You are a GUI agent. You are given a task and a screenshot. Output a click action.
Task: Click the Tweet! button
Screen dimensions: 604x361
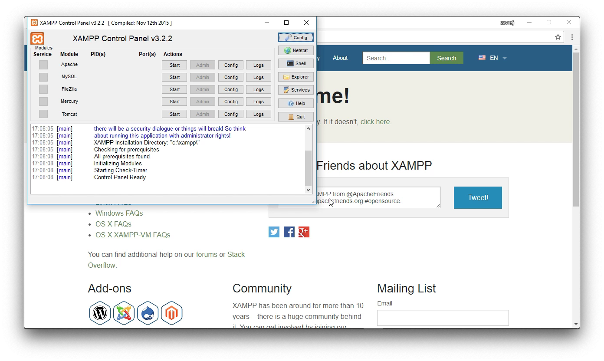pyautogui.click(x=478, y=197)
